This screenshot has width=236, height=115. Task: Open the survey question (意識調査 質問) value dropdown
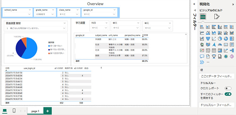pyautogui.click(x=36, y=28)
